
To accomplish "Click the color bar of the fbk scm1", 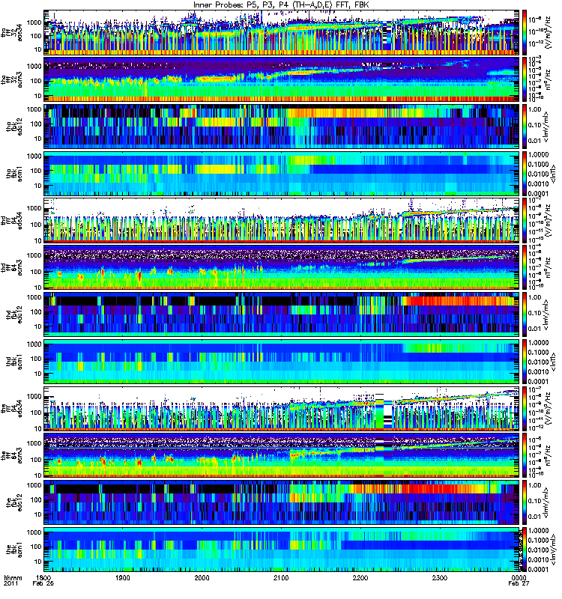I will [524, 550].
